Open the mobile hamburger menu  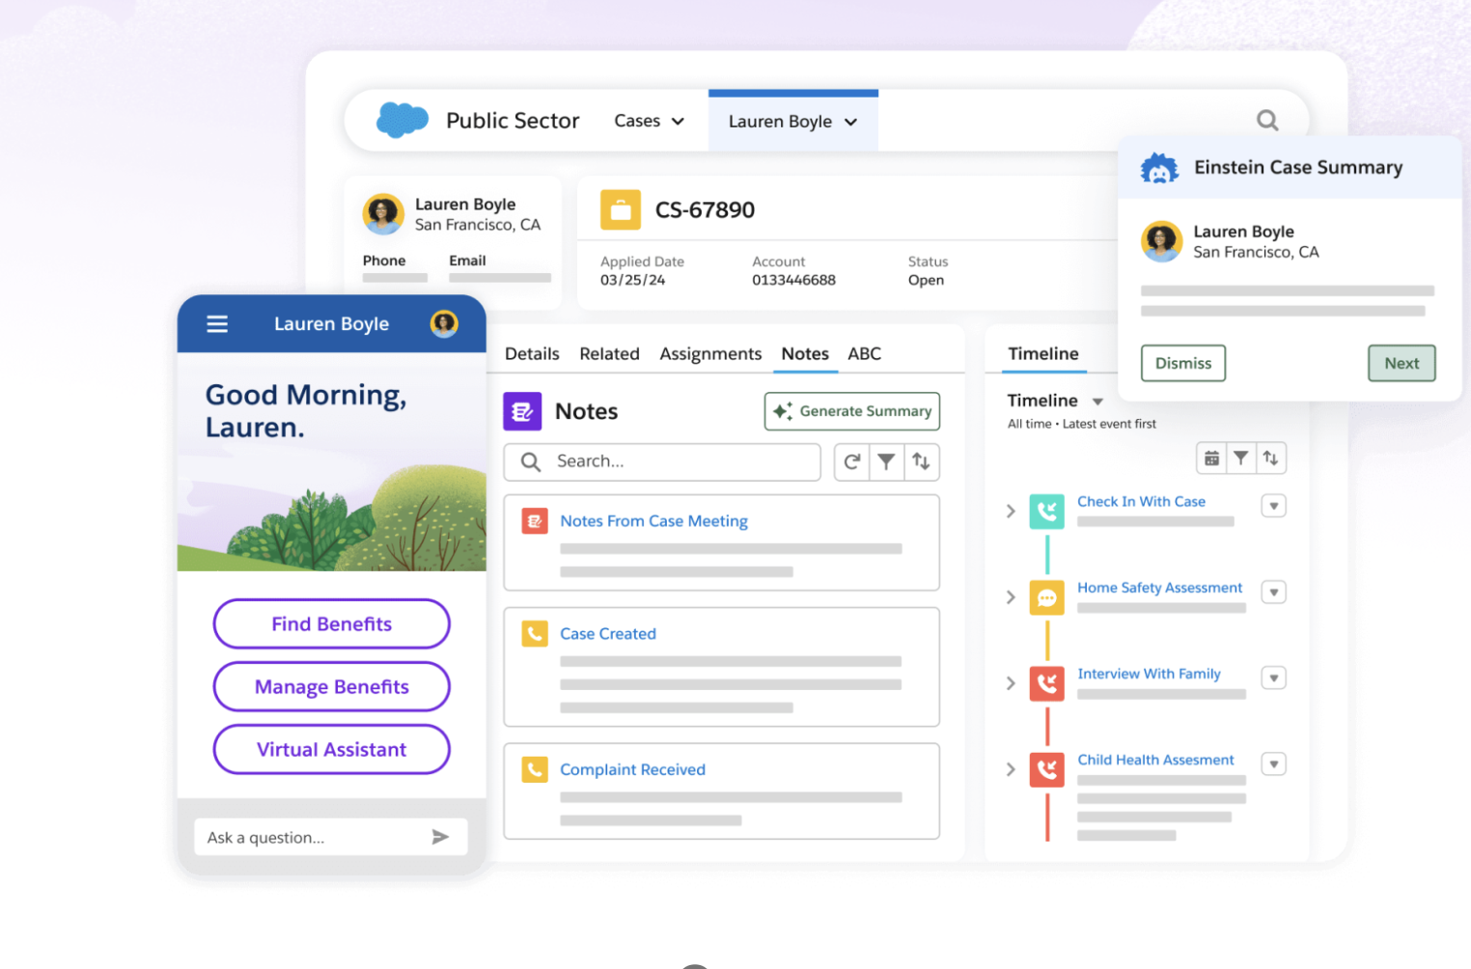tap(217, 324)
